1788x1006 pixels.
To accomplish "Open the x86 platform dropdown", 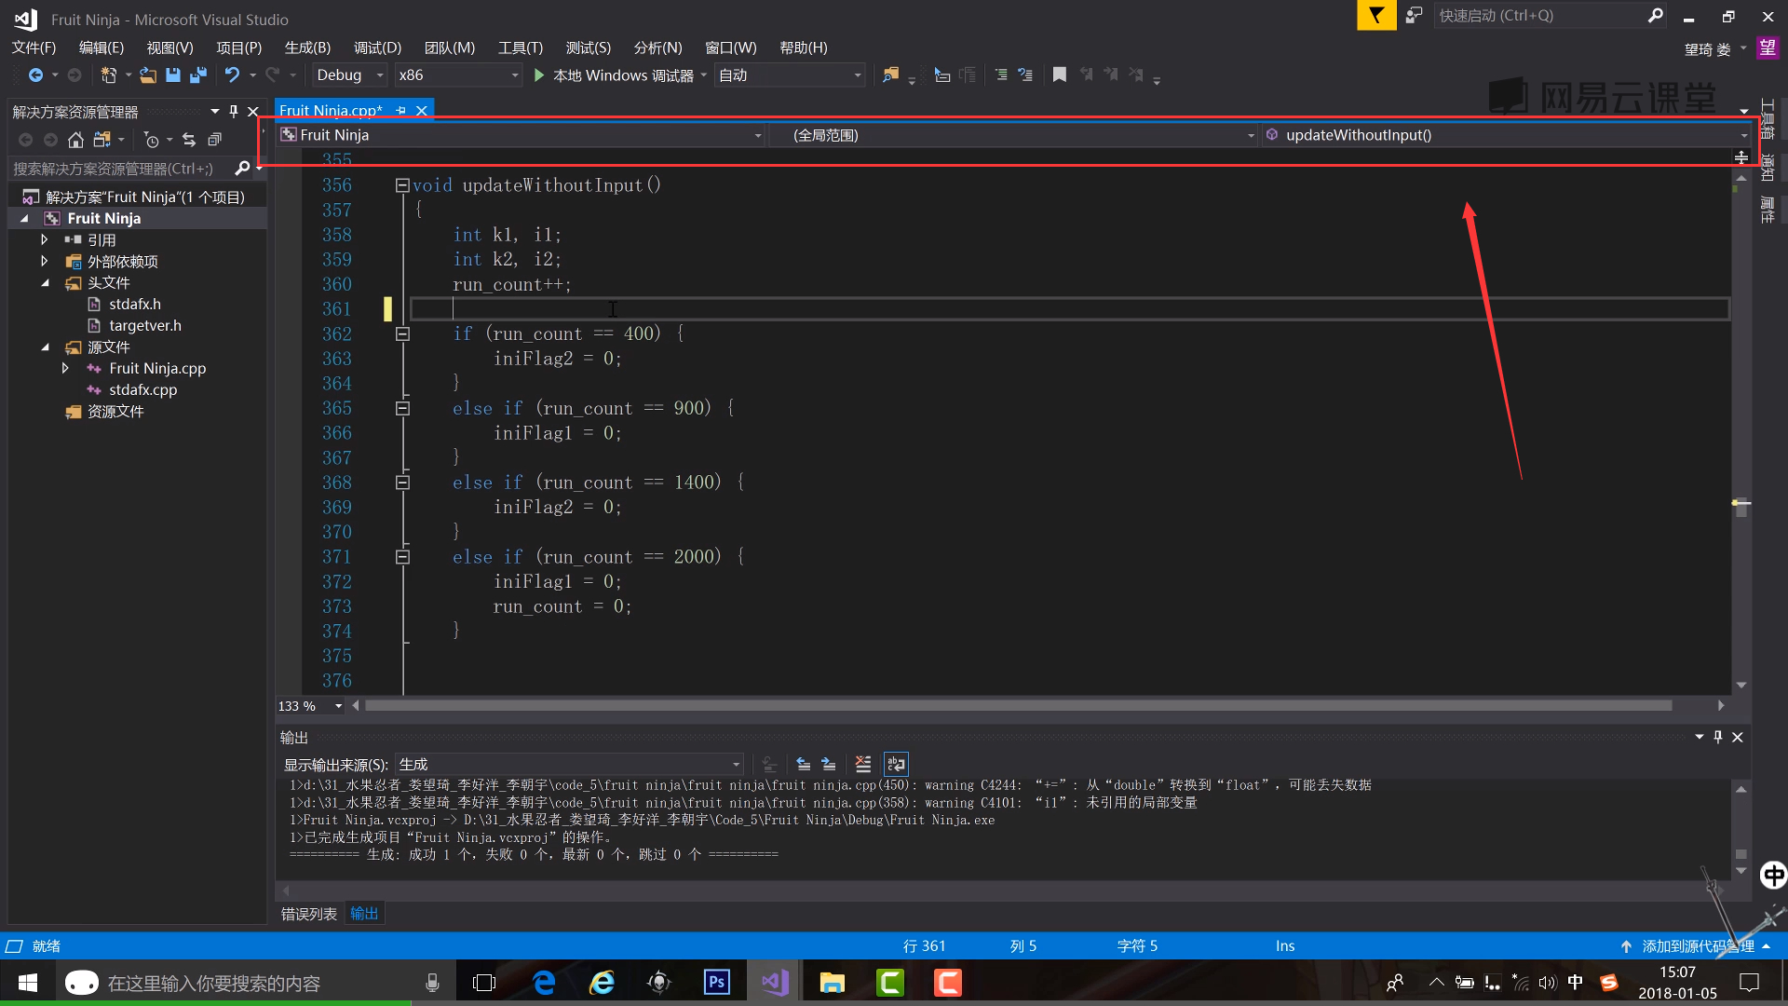I will point(514,75).
